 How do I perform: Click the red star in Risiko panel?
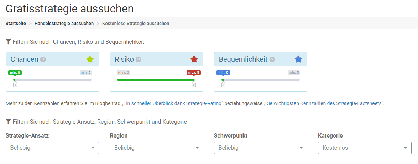pos(194,59)
